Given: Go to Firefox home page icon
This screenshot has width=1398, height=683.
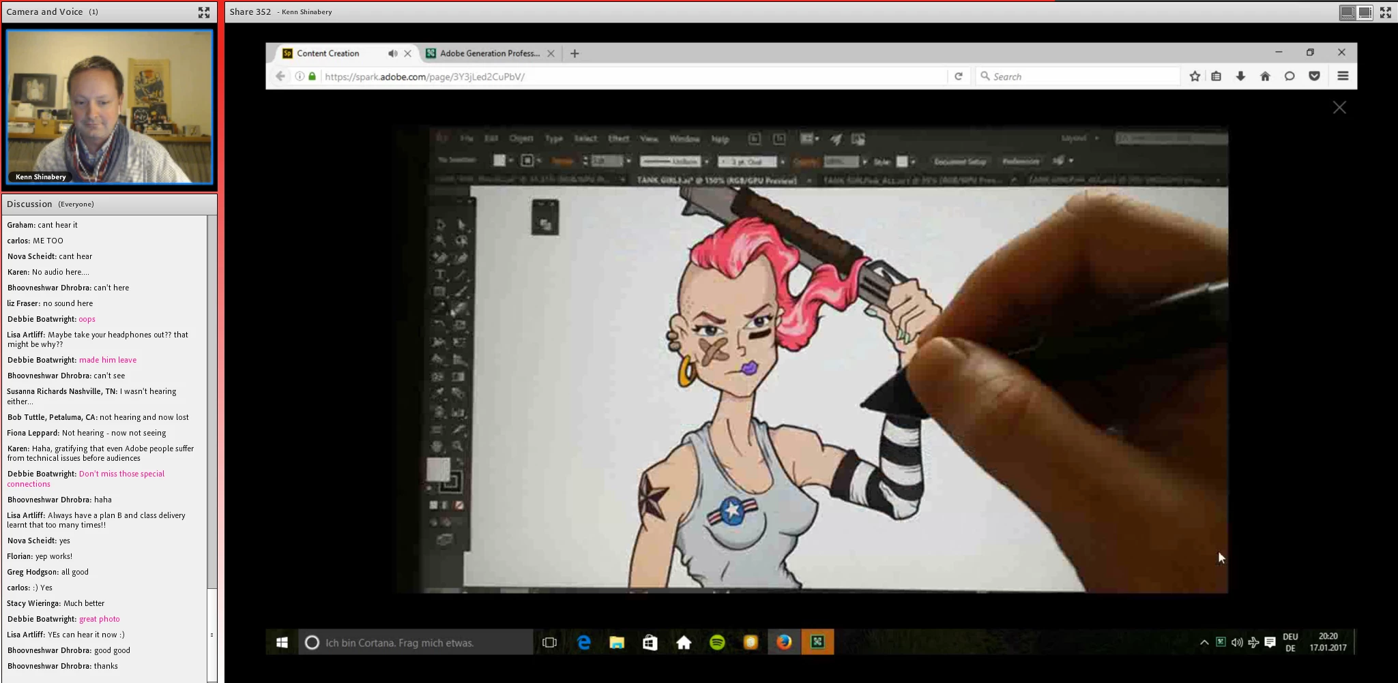Looking at the screenshot, I should (x=1265, y=76).
